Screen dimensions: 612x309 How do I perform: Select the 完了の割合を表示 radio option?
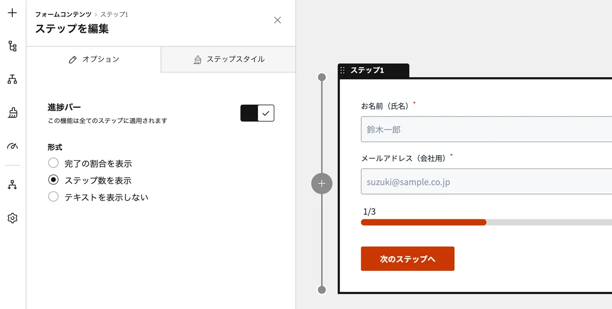(x=53, y=162)
